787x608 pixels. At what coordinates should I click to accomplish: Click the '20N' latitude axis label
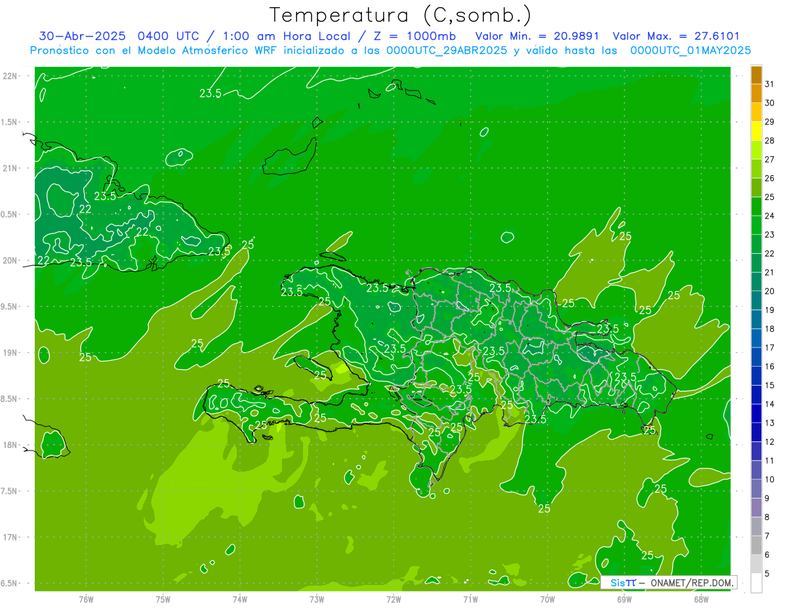[11, 260]
